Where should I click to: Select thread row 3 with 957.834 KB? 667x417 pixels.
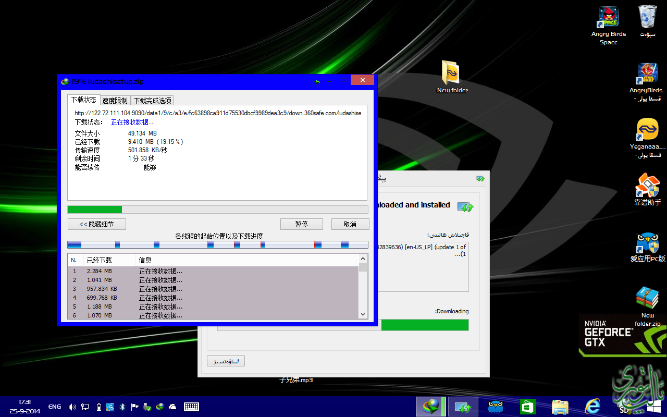214,289
